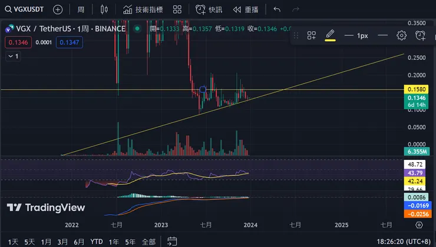Select the RSI average 42.24 label
The image size is (436, 247).
(x=415, y=181)
